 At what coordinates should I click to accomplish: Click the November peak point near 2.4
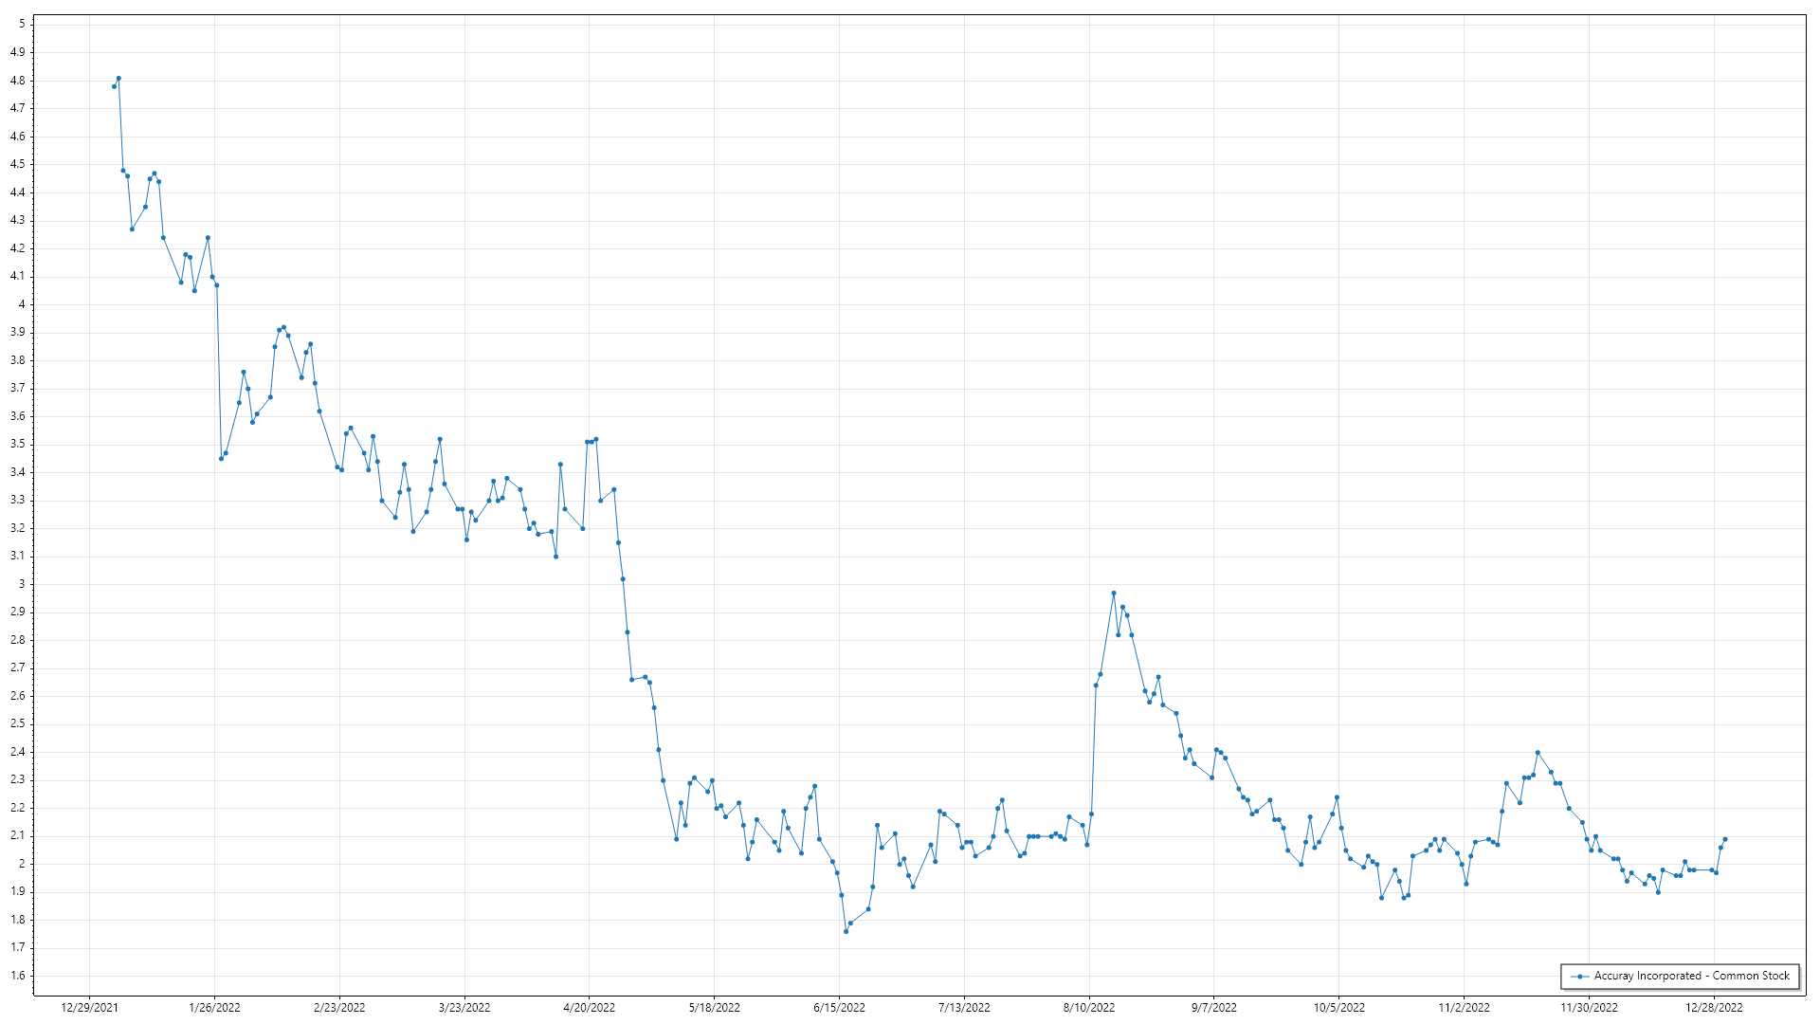[x=1538, y=753]
